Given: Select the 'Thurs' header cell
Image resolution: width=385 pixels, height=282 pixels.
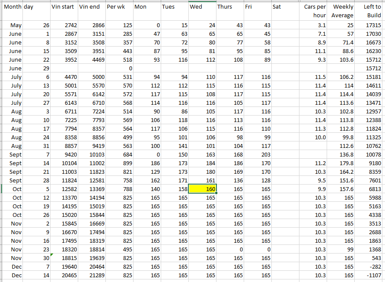Looking at the screenshot, I should click(x=229, y=7).
